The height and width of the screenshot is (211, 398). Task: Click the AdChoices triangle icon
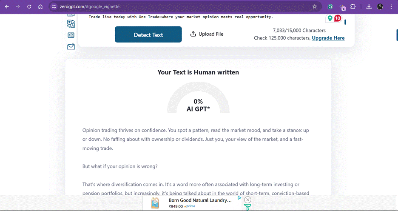239,197
